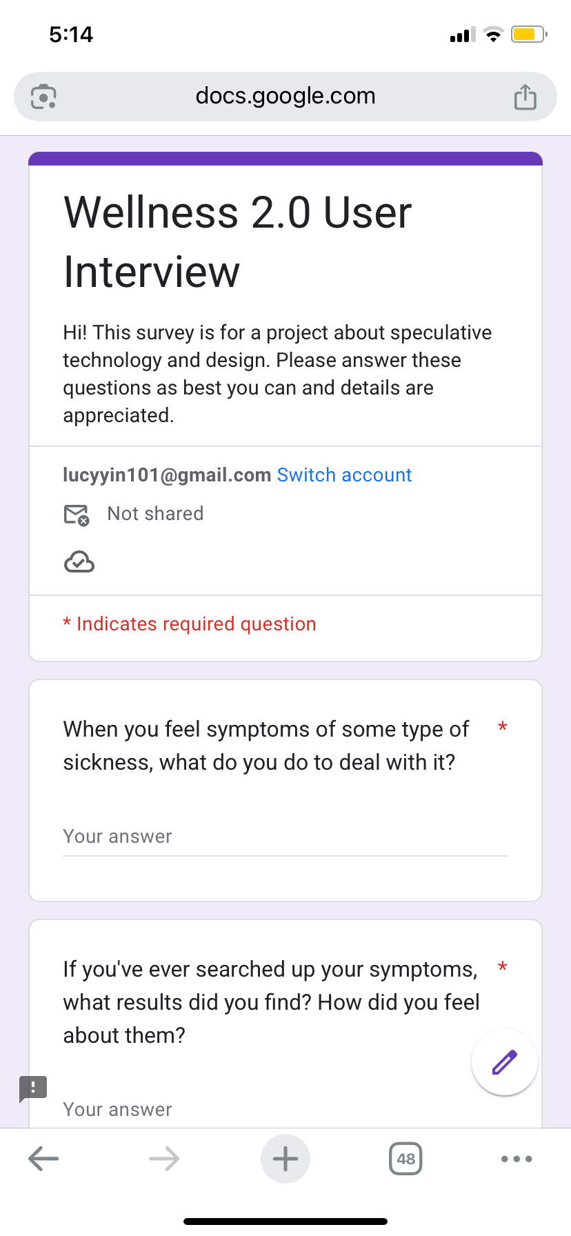Tap the forward arrow in toolbar

pyautogui.click(x=164, y=1159)
